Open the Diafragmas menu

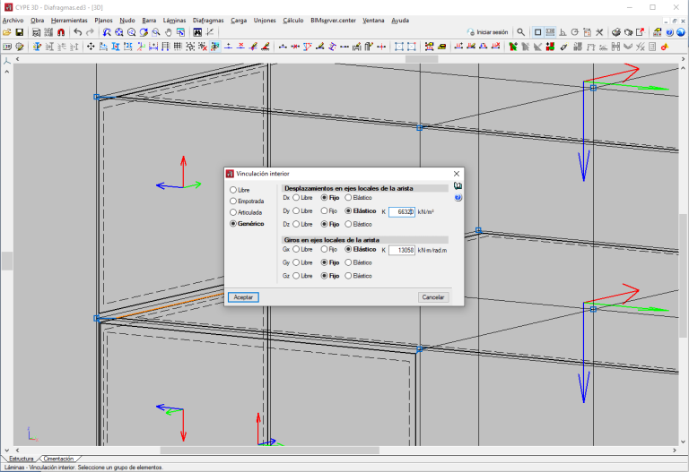point(208,20)
